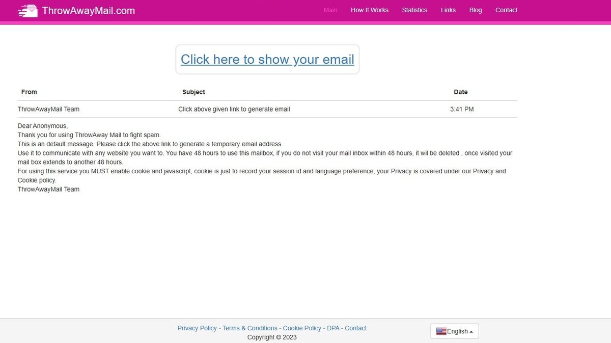This screenshot has width=611, height=343.
Task: Open the How It Works page
Action: pyautogui.click(x=370, y=10)
